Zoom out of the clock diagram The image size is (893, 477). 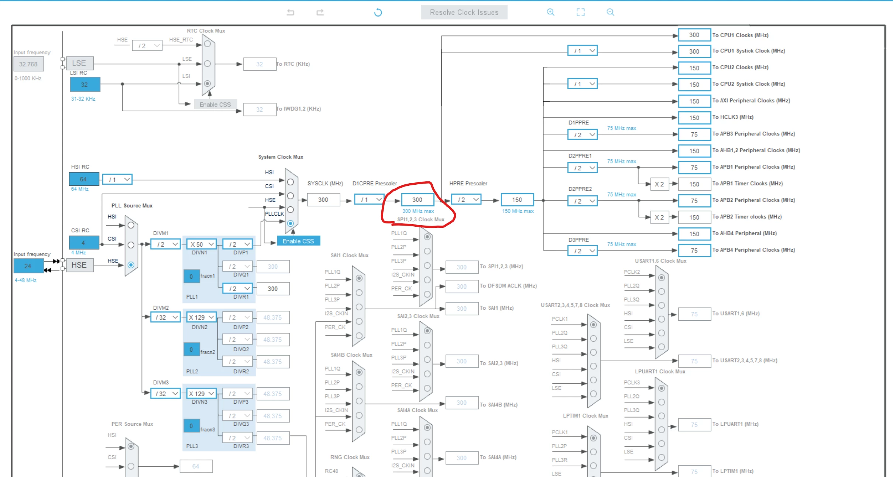click(x=611, y=12)
